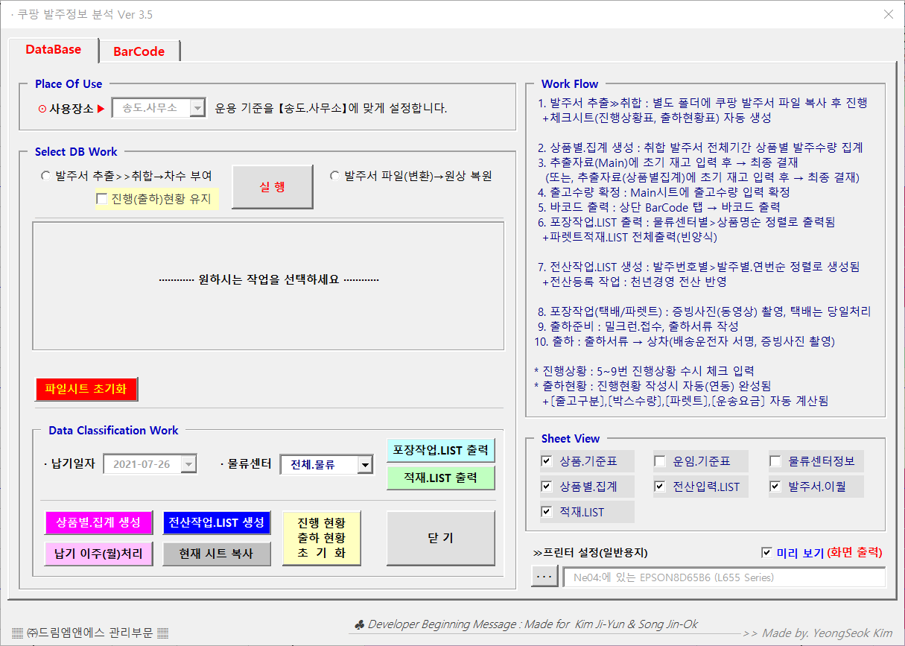Click the EPSON printer name field

725,577
